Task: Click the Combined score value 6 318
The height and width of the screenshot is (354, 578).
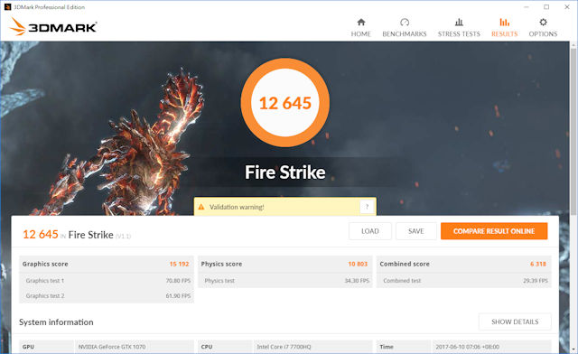Action: click(x=538, y=264)
